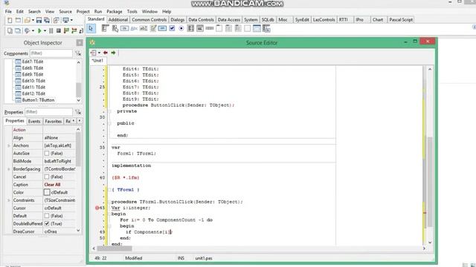Click into the Properties filter field

(48, 112)
